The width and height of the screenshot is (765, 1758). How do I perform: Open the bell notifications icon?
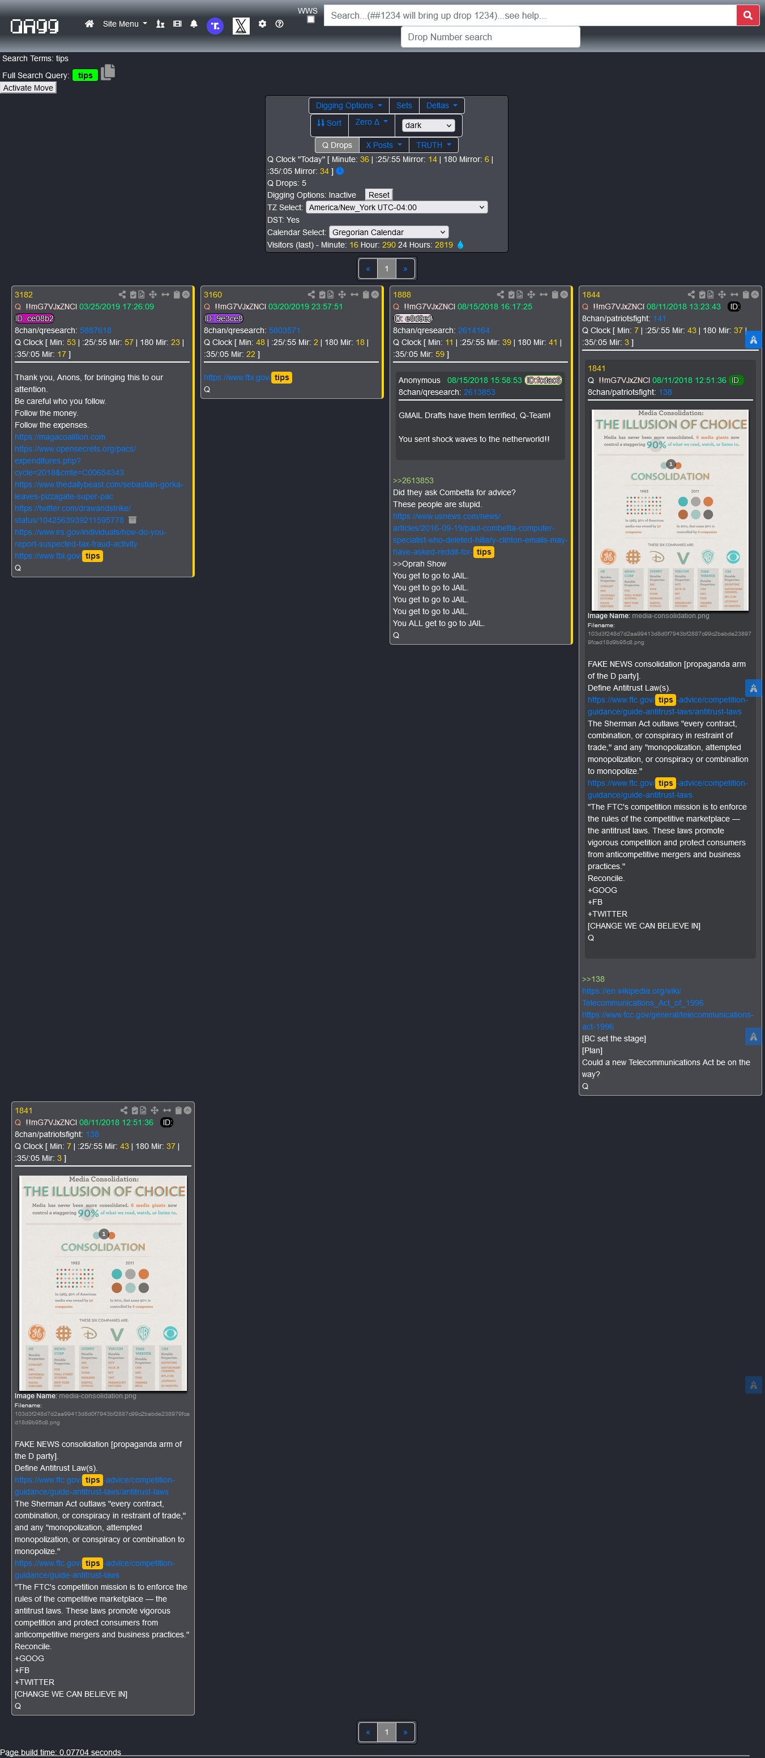(x=194, y=24)
